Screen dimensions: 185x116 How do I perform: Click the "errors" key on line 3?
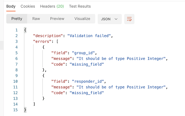42,41
